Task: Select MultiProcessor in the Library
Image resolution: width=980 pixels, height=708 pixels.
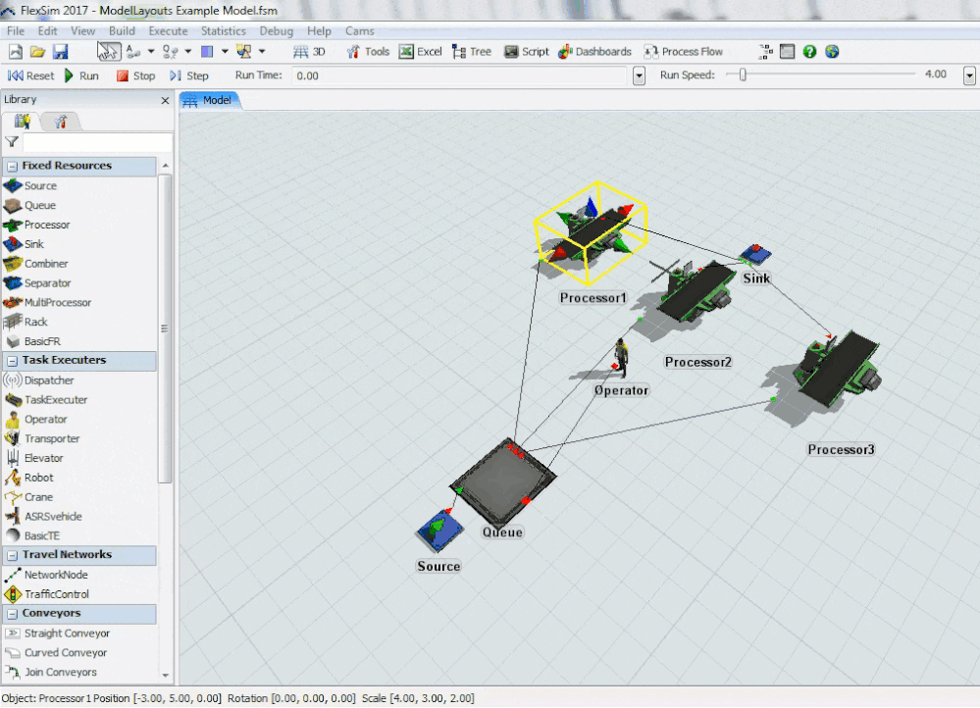Action: pyautogui.click(x=58, y=302)
